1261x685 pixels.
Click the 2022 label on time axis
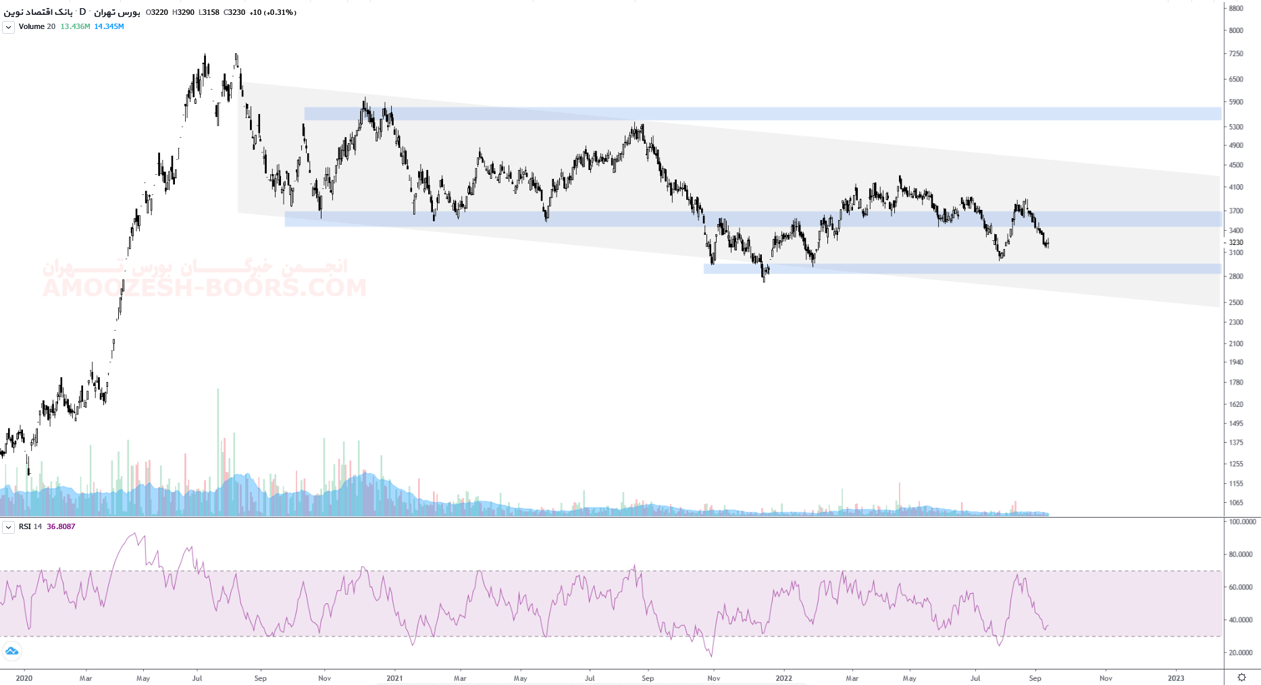click(783, 678)
